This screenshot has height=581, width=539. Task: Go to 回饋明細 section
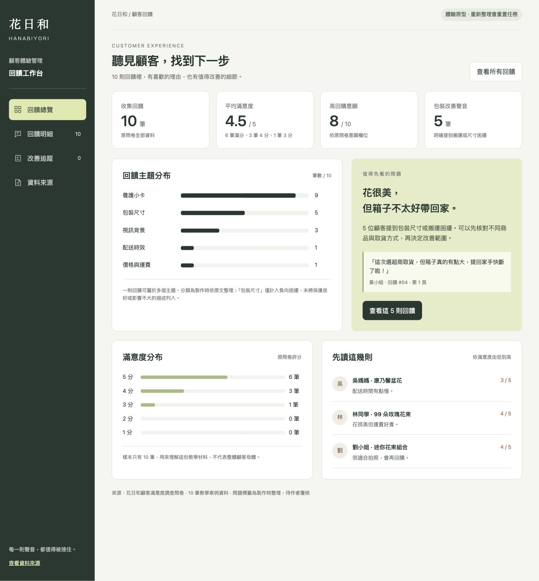point(47,134)
